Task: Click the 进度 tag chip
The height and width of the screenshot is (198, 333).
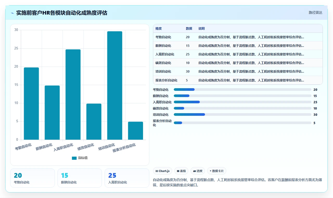Action: point(198,171)
